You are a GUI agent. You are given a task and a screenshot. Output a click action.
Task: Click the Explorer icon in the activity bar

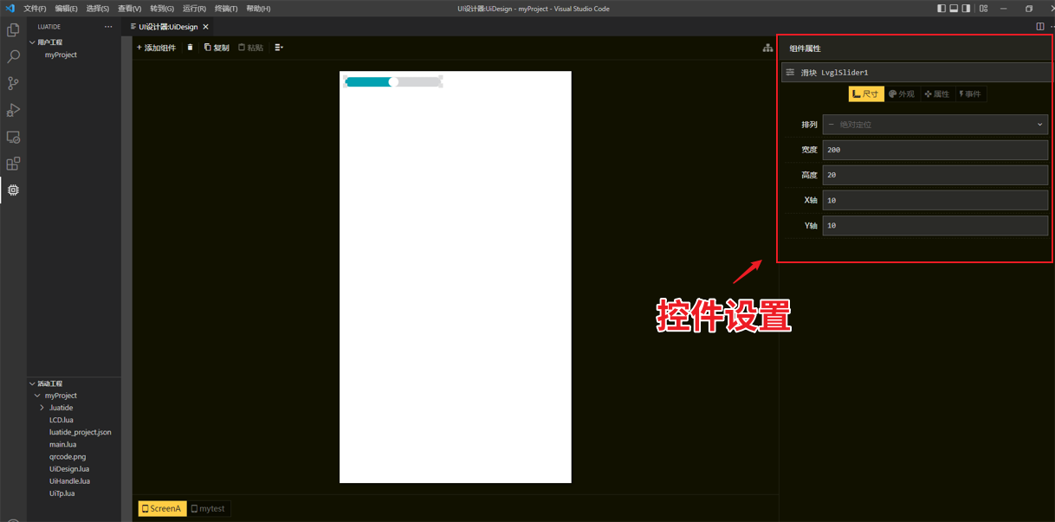(x=13, y=29)
